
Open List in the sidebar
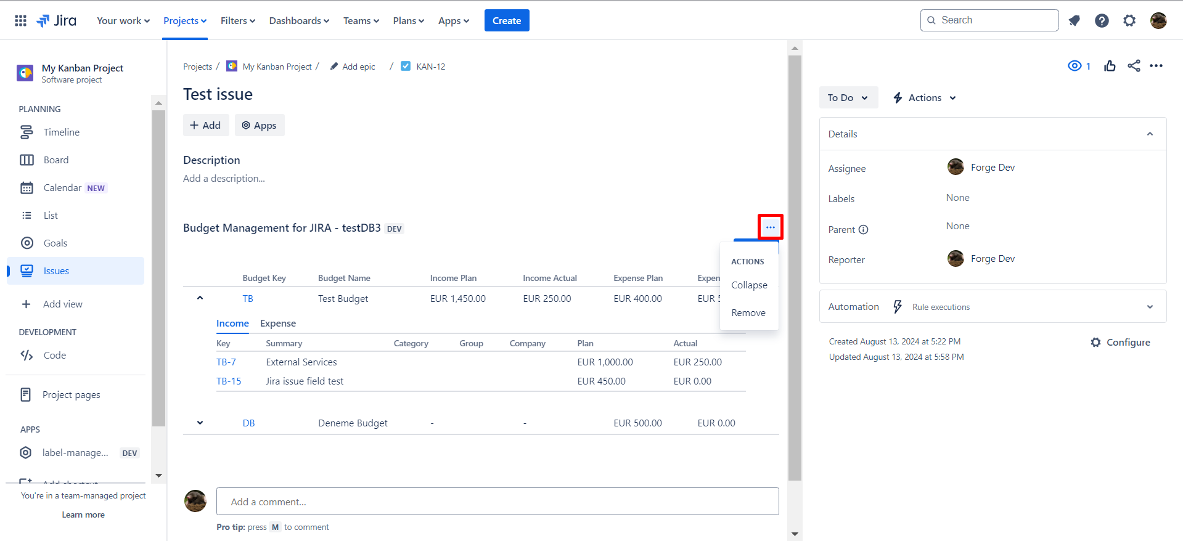pos(75,215)
